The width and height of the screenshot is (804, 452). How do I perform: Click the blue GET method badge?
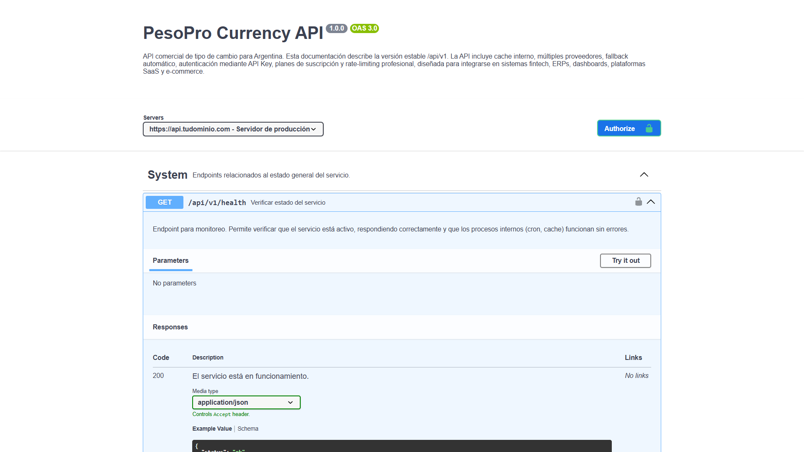165,203
